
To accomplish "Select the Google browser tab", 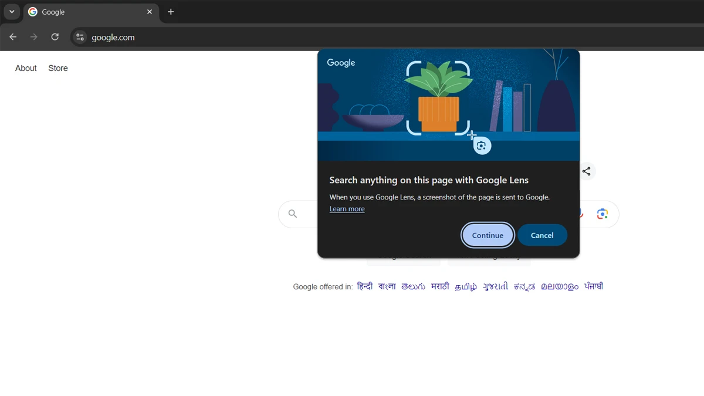I will coord(91,12).
